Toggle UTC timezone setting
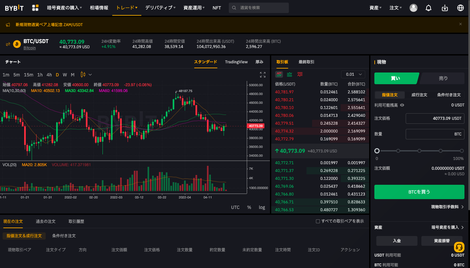The width and height of the screenshot is (470, 268). pyautogui.click(x=235, y=207)
